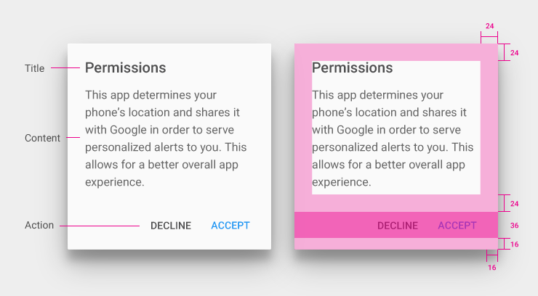Click the 16 label right of dialog bottom

pyautogui.click(x=514, y=244)
